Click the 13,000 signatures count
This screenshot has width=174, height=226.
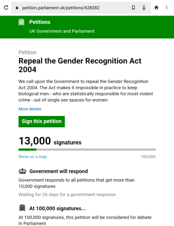coord(50,141)
